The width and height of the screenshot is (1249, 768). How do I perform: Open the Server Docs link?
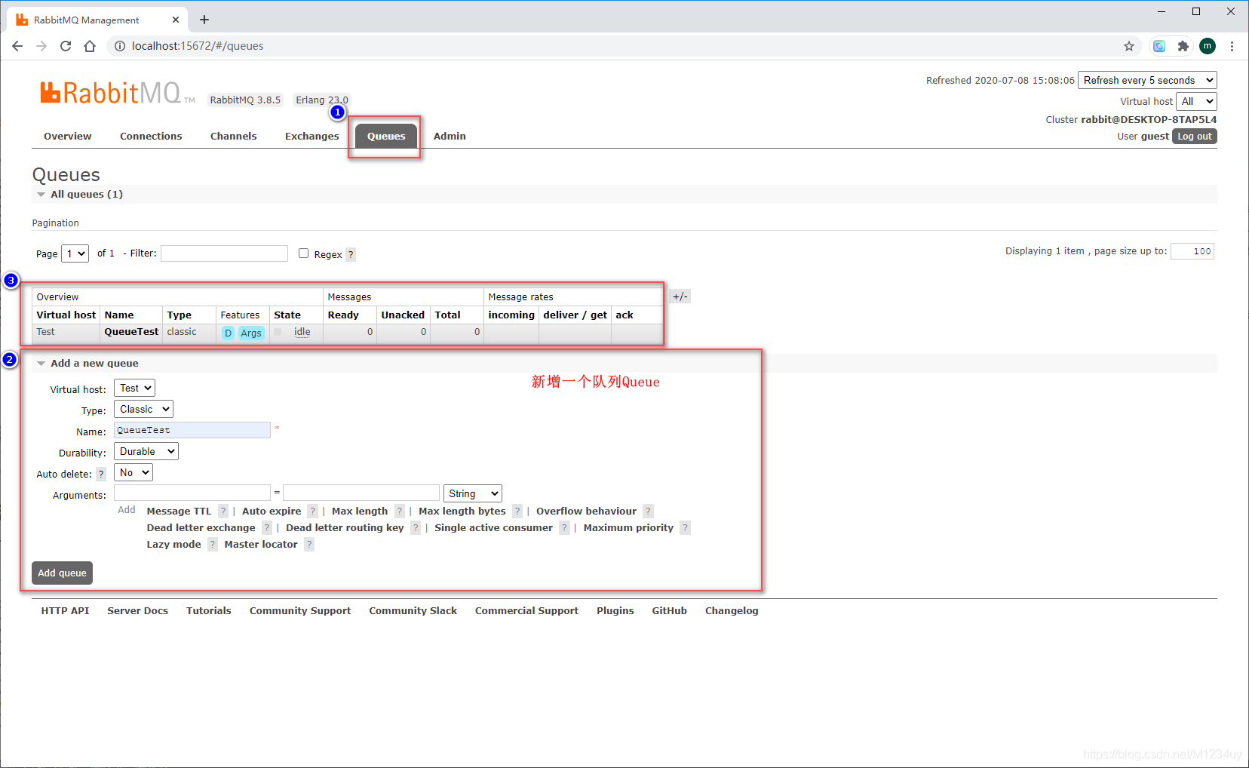click(137, 611)
